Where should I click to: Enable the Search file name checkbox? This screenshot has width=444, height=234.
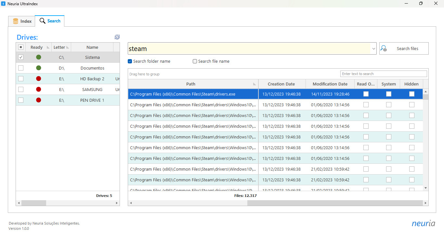coord(195,61)
